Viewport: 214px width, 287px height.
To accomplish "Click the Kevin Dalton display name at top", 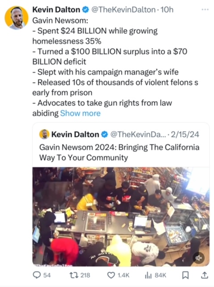I will tap(56, 9).
